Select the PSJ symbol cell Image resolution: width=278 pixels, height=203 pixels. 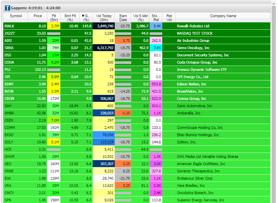16,70
